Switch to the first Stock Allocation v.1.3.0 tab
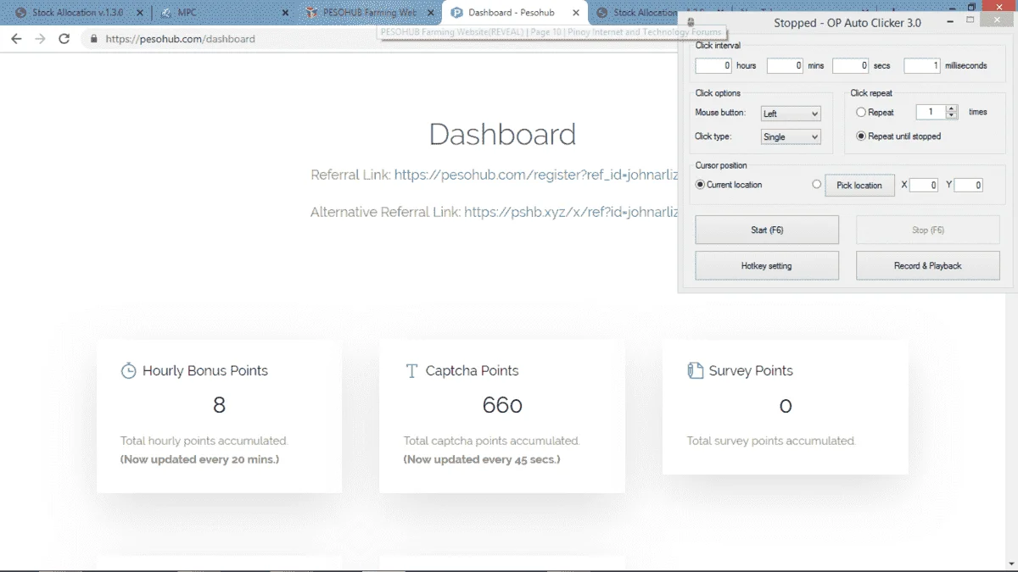This screenshot has width=1018, height=572. pyautogui.click(x=76, y=13)
